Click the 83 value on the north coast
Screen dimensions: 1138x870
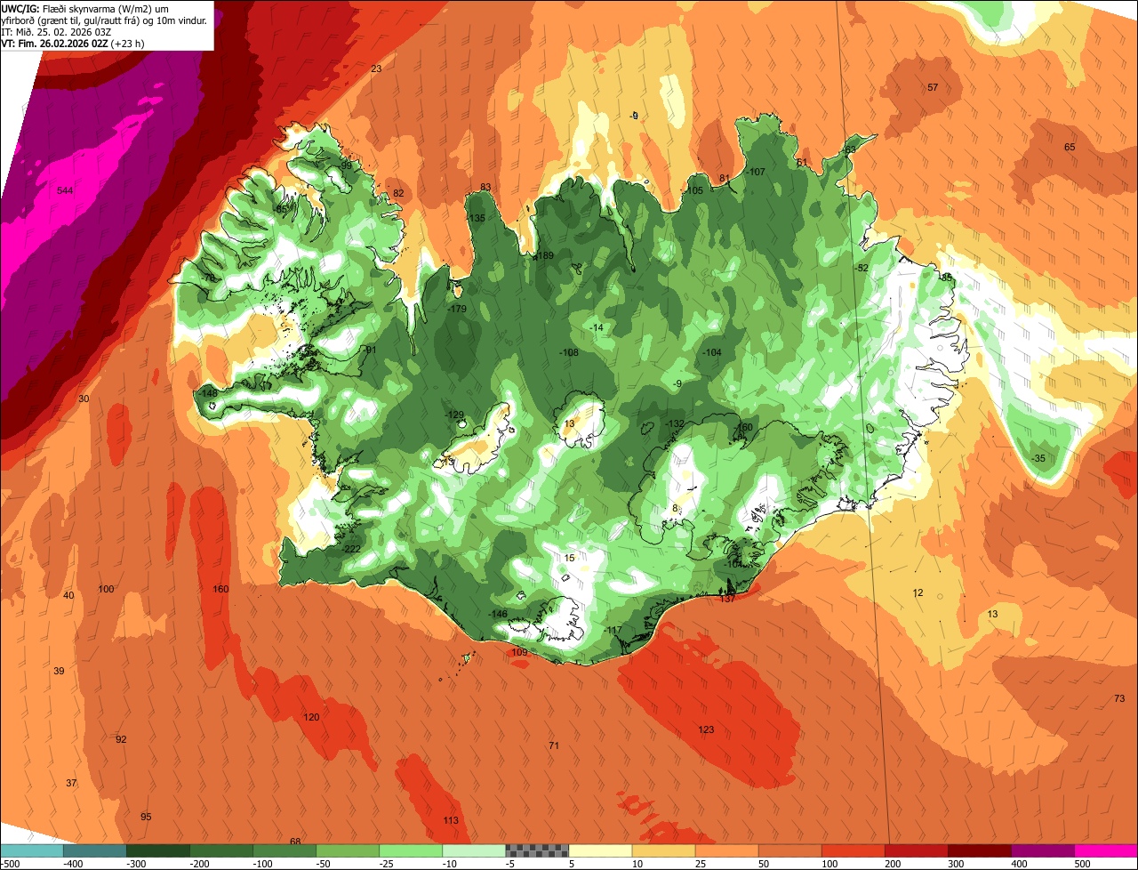485,187
